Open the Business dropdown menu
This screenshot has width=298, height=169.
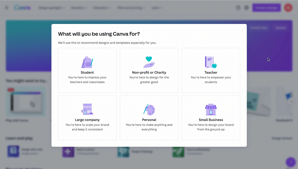(x=79, y=8)
